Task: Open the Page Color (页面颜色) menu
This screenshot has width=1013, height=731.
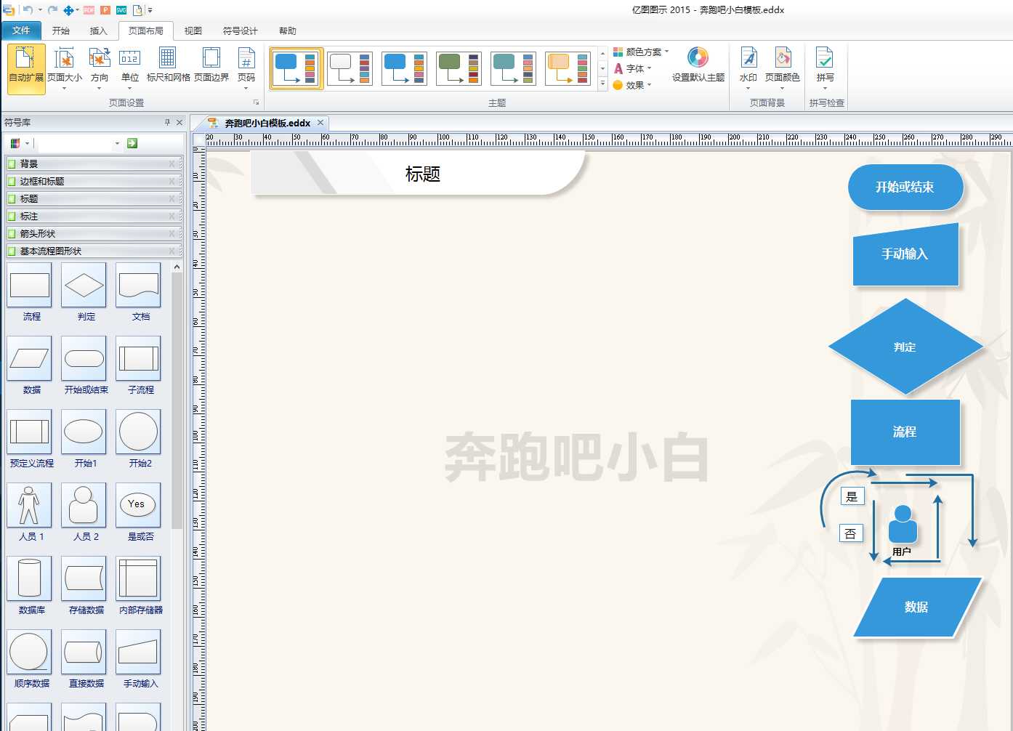Action: tap(782, 68)
